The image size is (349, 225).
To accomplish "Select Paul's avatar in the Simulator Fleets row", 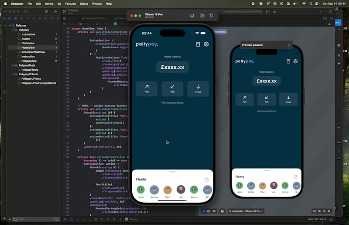I will 168,189.
